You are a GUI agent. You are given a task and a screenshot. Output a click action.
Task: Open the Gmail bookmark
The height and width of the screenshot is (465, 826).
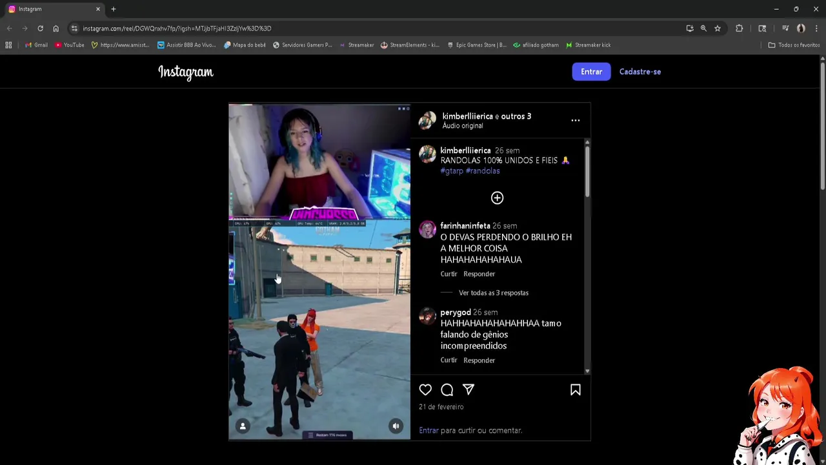point(36,45)
